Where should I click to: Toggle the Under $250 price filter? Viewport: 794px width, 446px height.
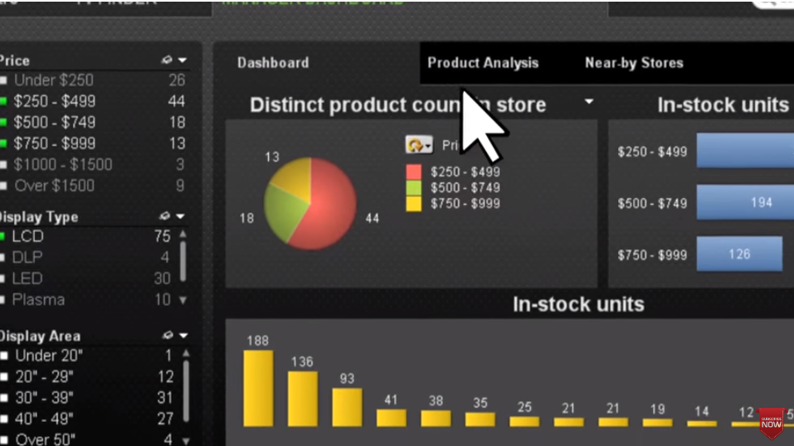(54, 80)
